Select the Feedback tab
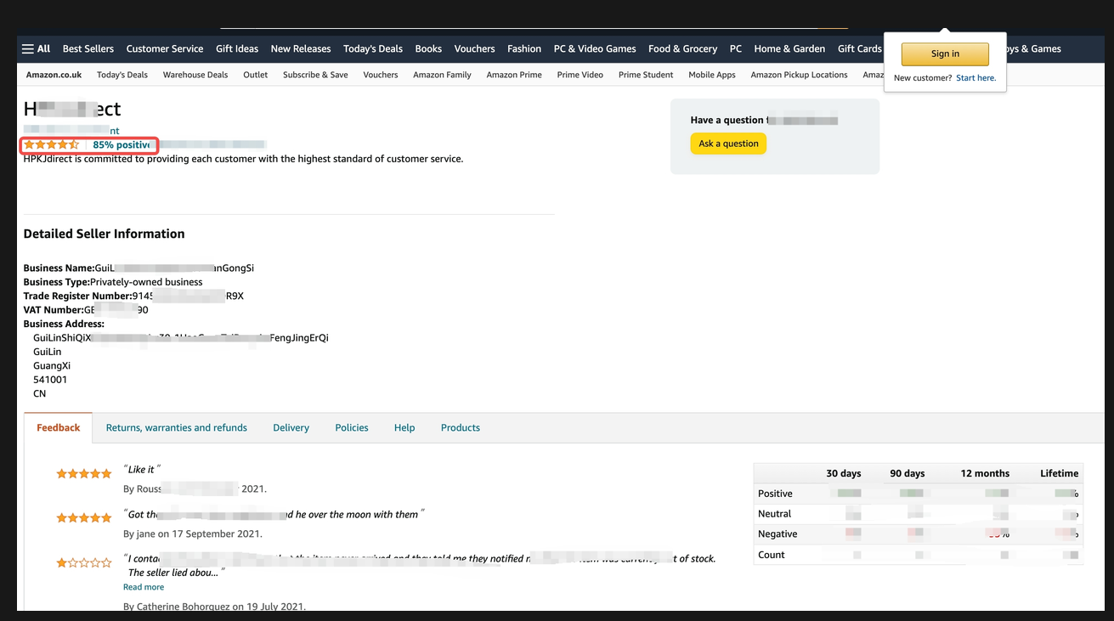This screenshot has width=1114, height=621. 59,427
